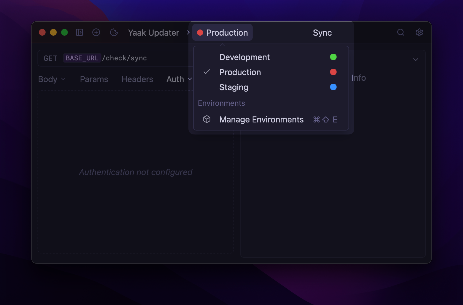The height and width of the screenshot is (305, 463).
Task: Toggle the sidebar visibility icon
Action: point(80,32)
